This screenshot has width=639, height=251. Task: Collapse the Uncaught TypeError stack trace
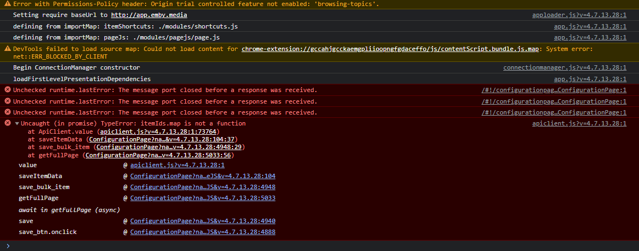[x=16, y=123]
